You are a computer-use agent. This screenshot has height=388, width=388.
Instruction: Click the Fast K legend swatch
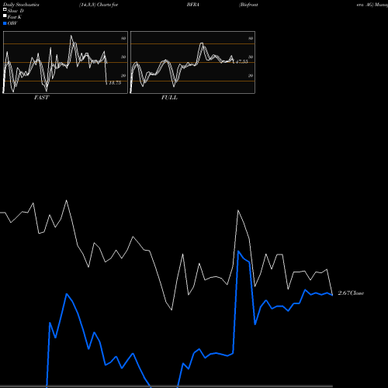[x=5, y=16]
